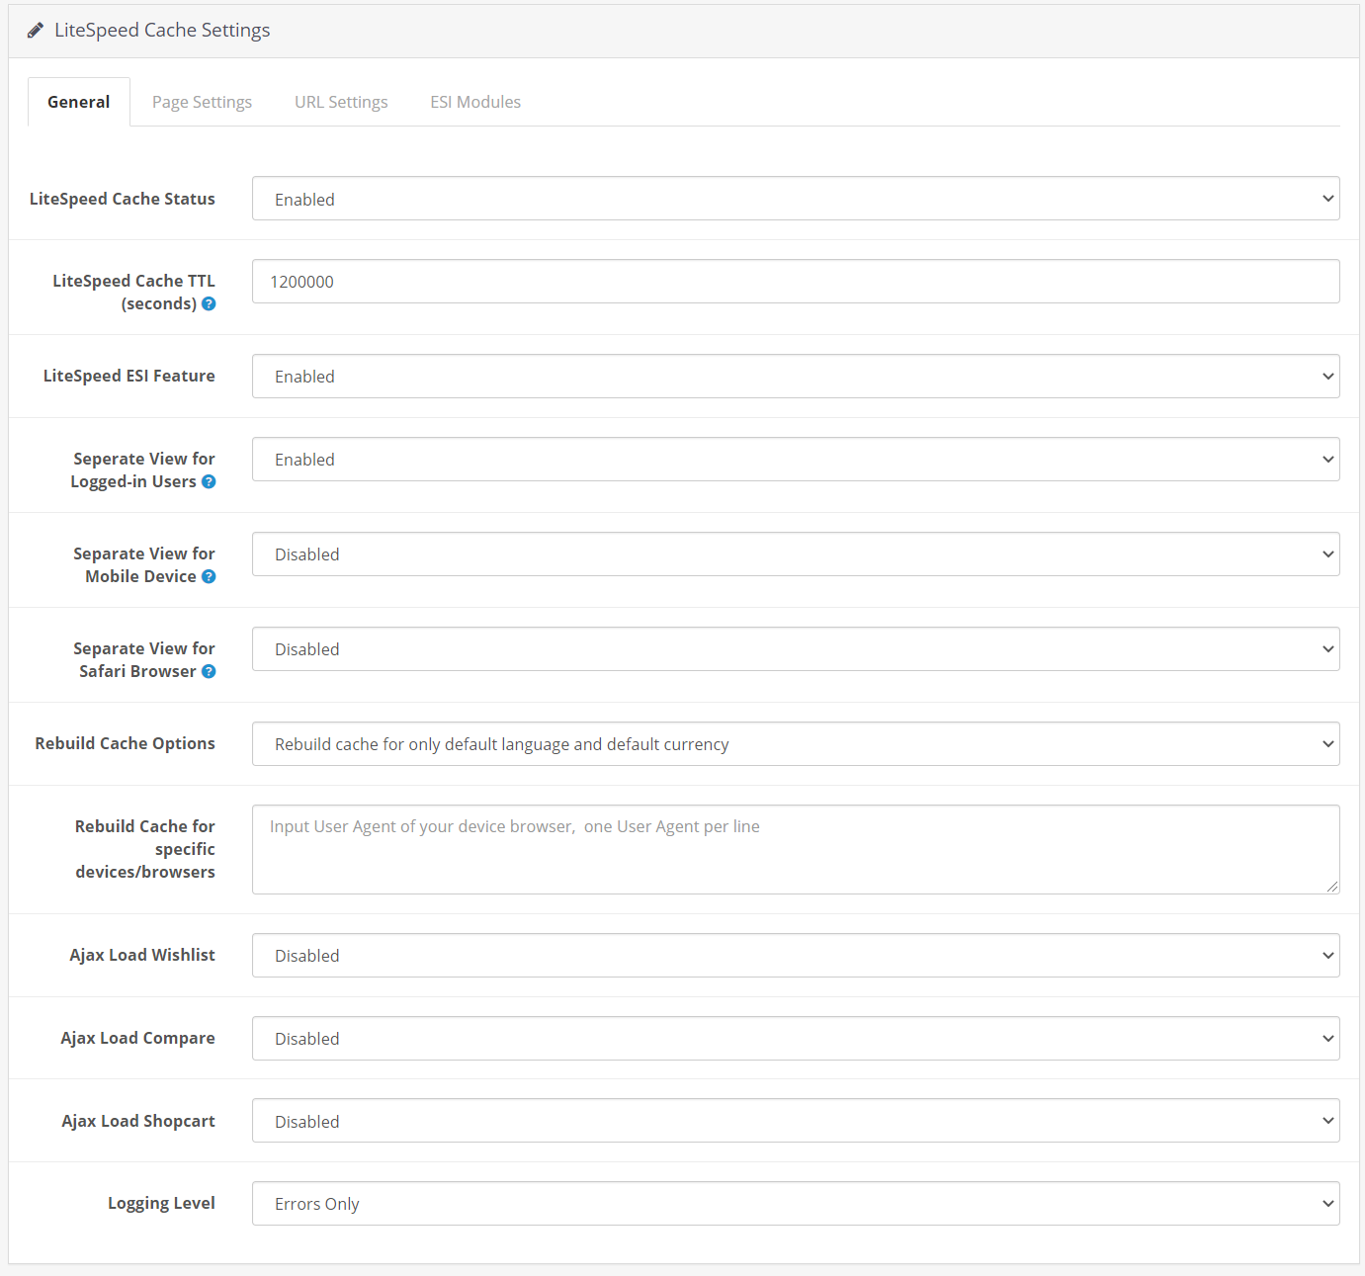Image resolution: width=1365 pixels, height=1276 pixels.
Task: Open Separate View for Mobile Device dropdown
Action: (796, 554)
